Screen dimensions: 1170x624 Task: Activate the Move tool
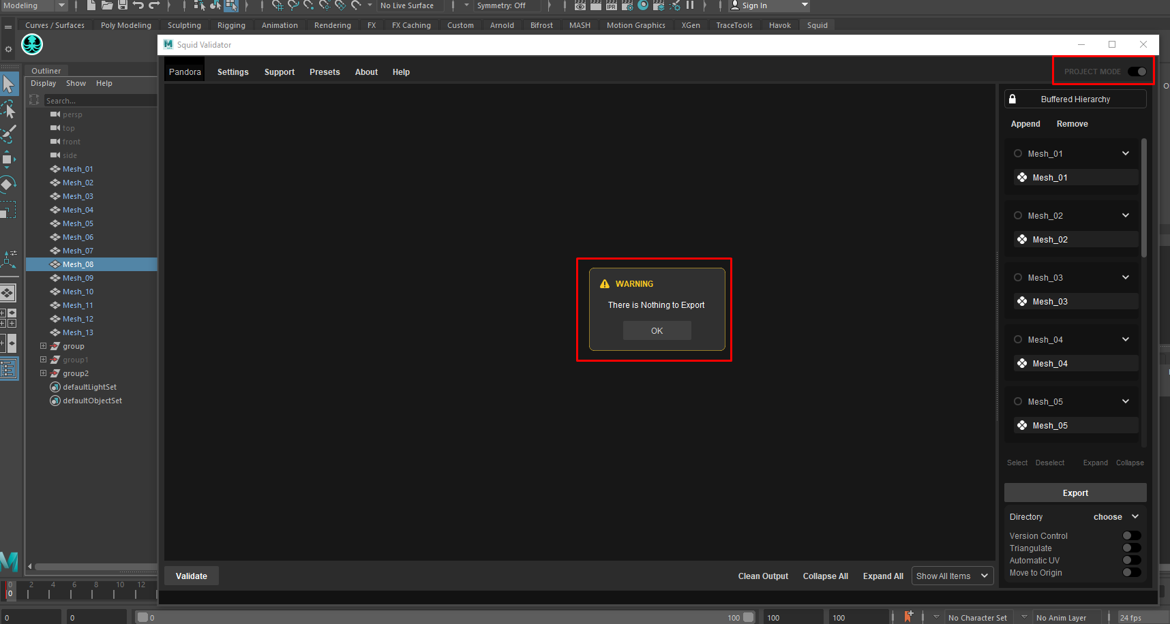[x=8, y=159]
